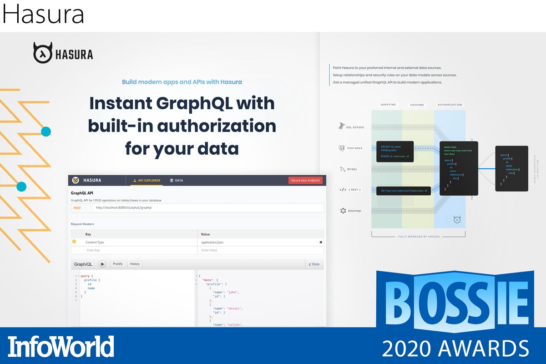
Task: Click the large Hasura logo at top left
Action: (x=63, y=53)
